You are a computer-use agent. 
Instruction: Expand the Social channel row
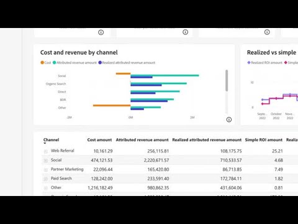tap(46, 161)
